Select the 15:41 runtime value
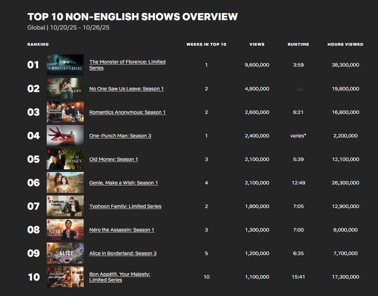378x296 pixels. (298, 277)
